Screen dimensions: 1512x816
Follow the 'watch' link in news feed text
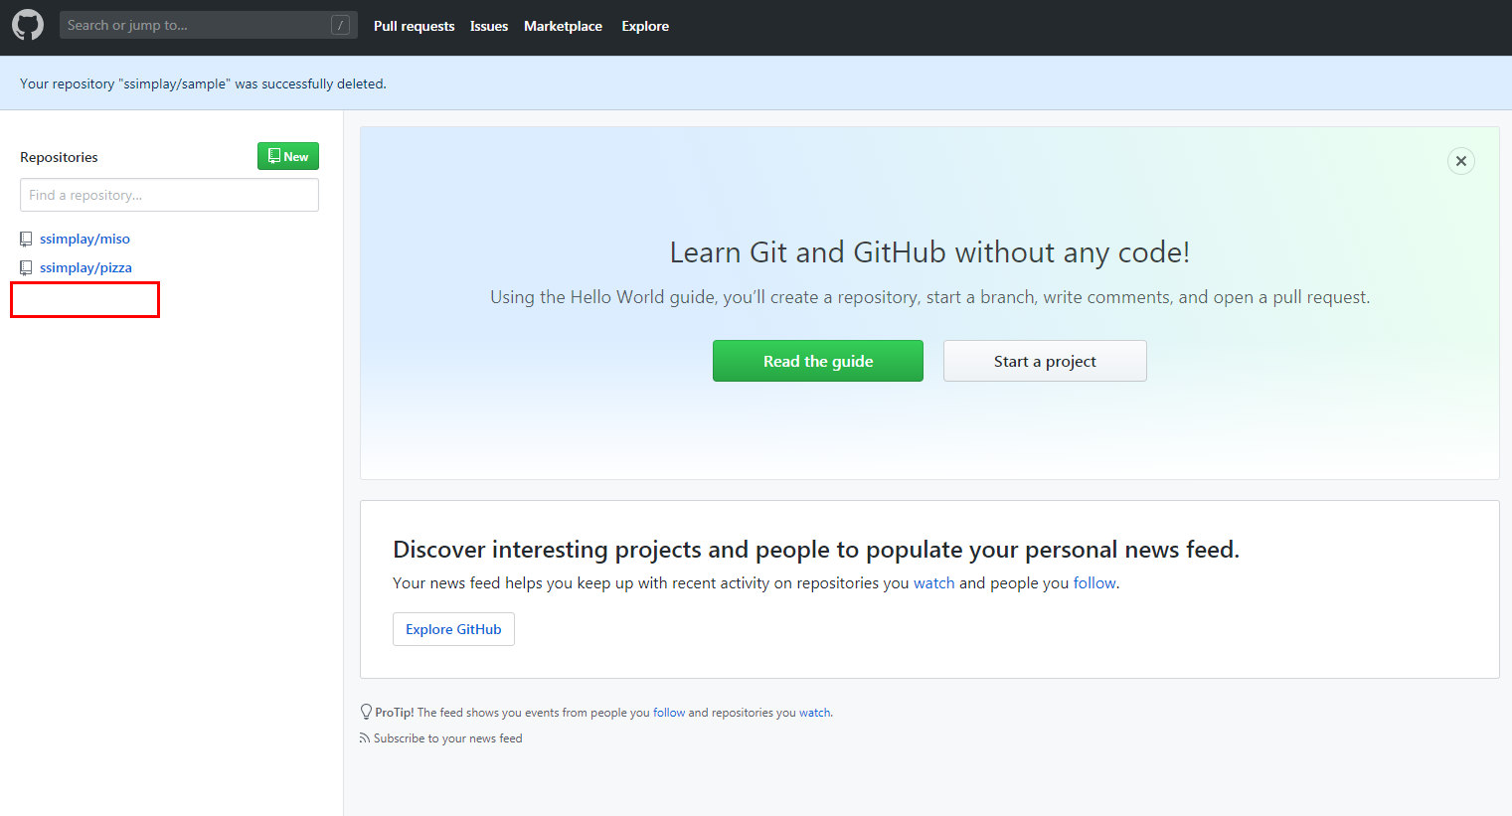point(934,582)
